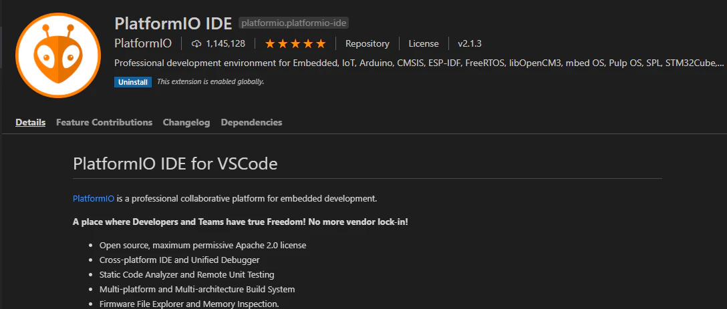Show the Dependencies tab
This screenshot has width=727, height=309.
(x=251, y=122)
